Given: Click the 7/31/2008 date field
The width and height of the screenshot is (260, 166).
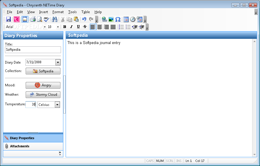Looking at the screenshot, I should pyautogui.click(x=41, y=62).
